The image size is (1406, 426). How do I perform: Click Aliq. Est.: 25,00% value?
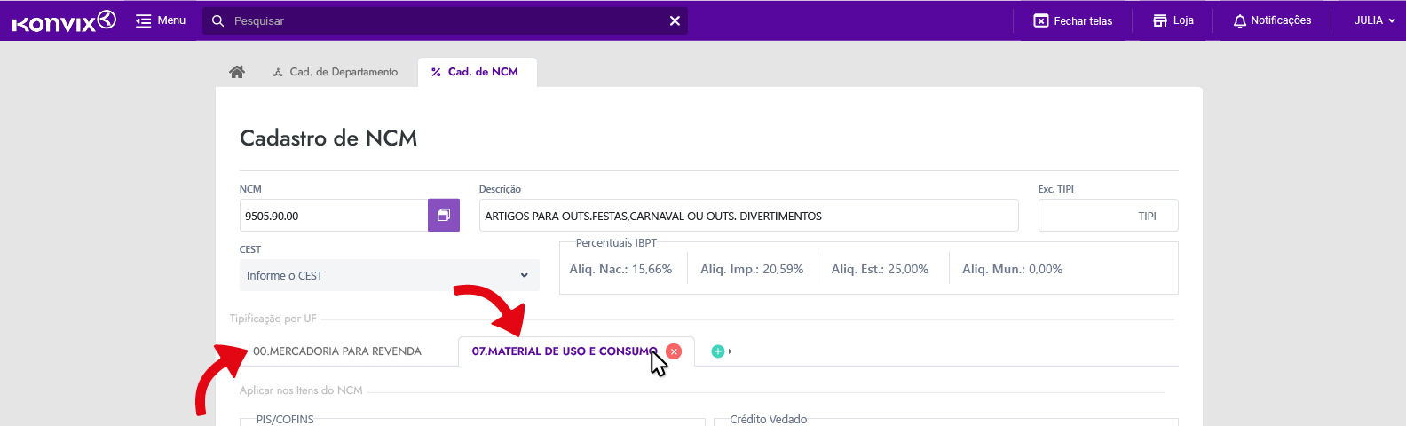pos(880,269)
